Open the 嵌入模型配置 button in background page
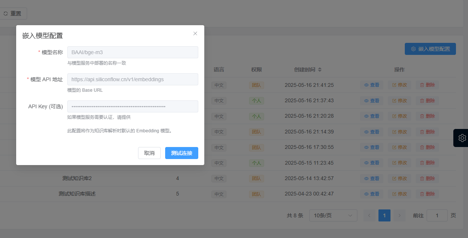Viewport: 468px width, 238px height. (430, 49)
